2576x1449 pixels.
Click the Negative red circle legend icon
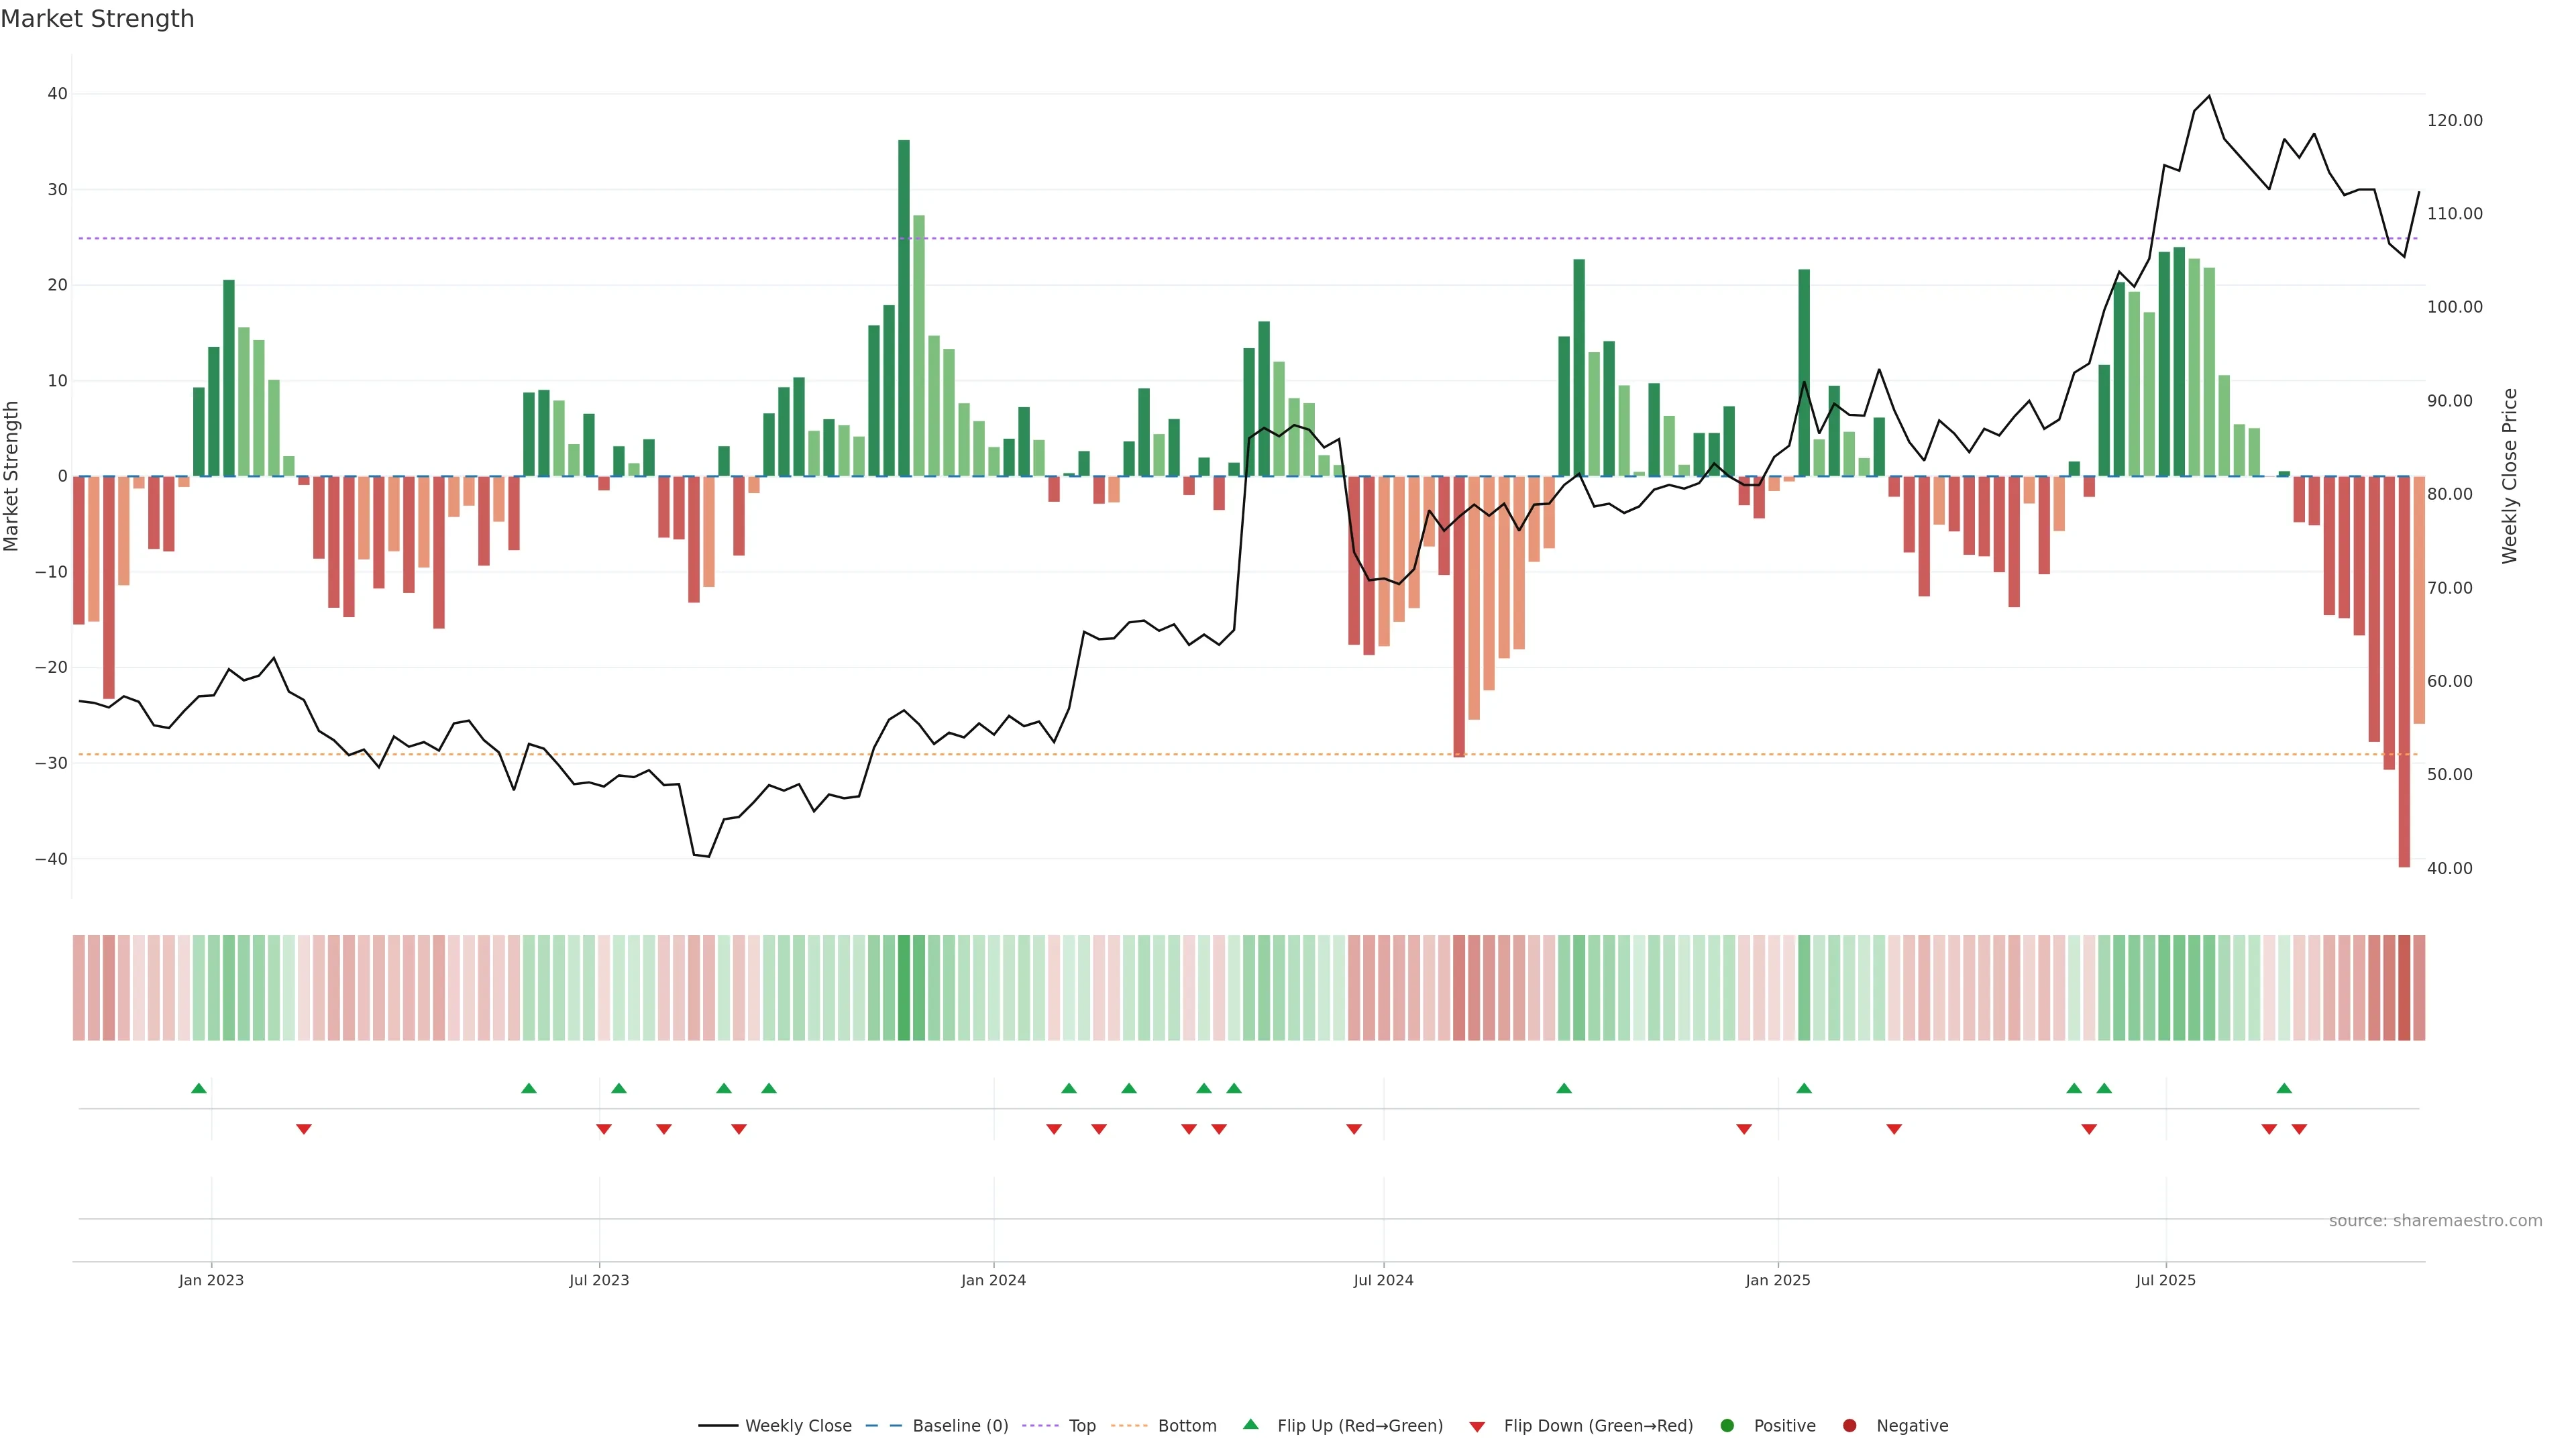[1849, 1426]
